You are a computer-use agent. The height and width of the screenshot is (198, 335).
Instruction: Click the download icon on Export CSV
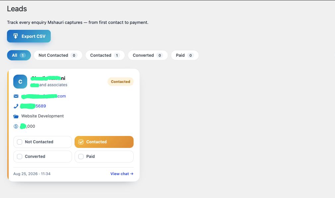pos(16,36)
